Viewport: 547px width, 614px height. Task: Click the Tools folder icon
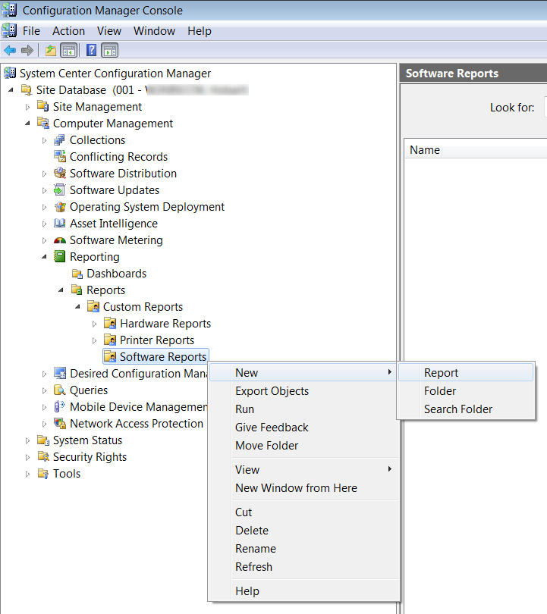[43, 474]
